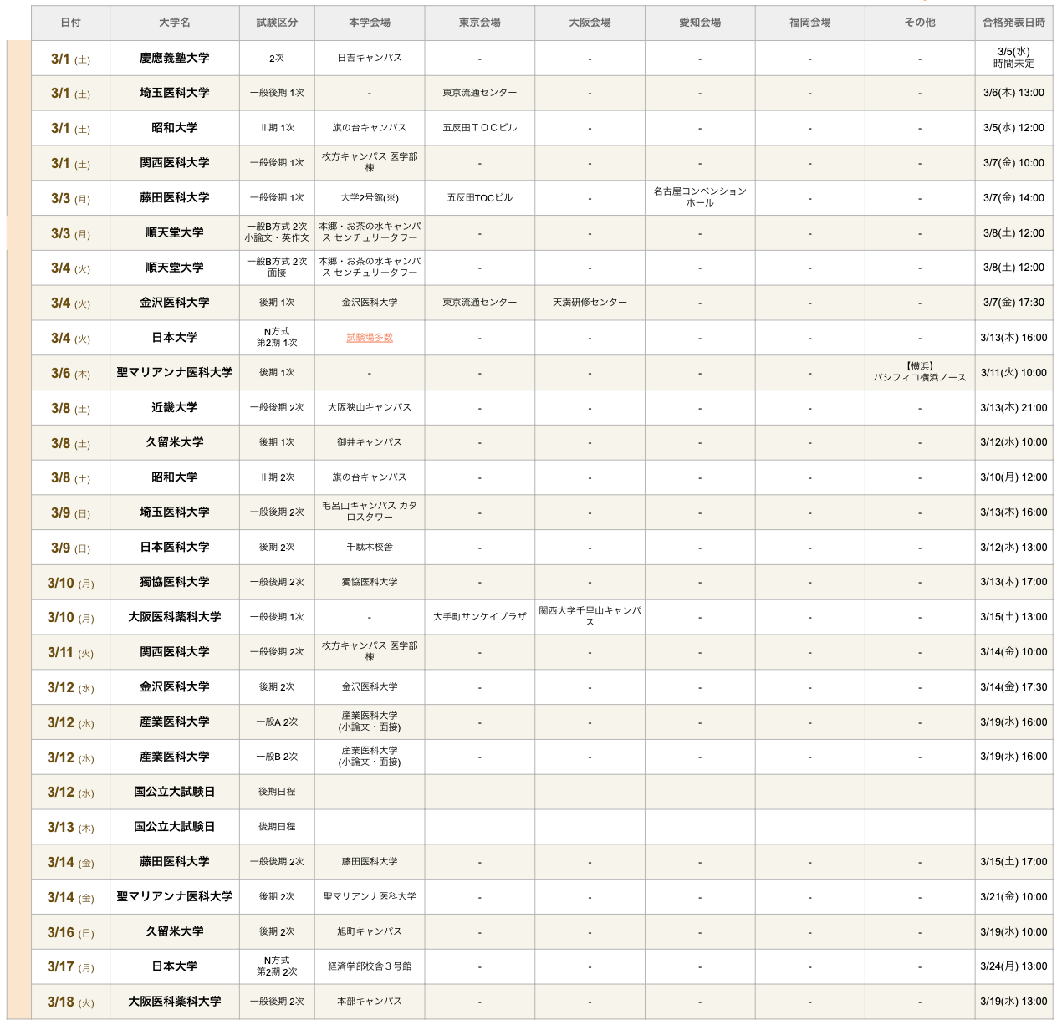Click the 天満研修センター venue cell
The image size is (1062, 1025).
point(590,303)
